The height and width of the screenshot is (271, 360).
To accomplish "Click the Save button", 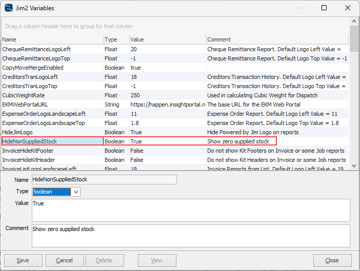I will pos(23,260).
